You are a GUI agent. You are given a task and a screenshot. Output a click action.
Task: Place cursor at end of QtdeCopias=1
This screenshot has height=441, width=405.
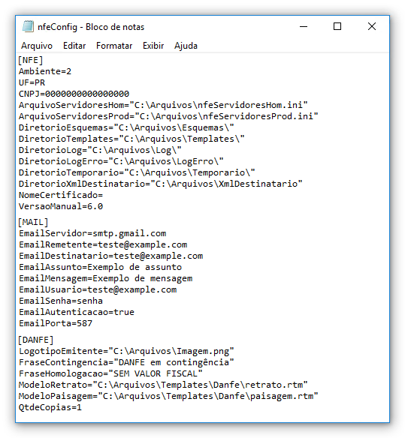pos(82,407)
